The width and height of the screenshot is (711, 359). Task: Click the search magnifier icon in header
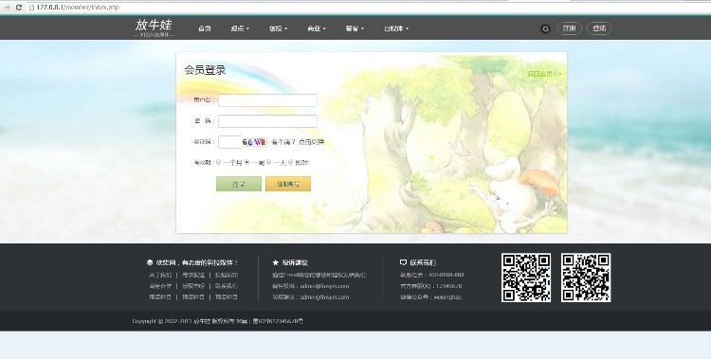click(545, 28)
